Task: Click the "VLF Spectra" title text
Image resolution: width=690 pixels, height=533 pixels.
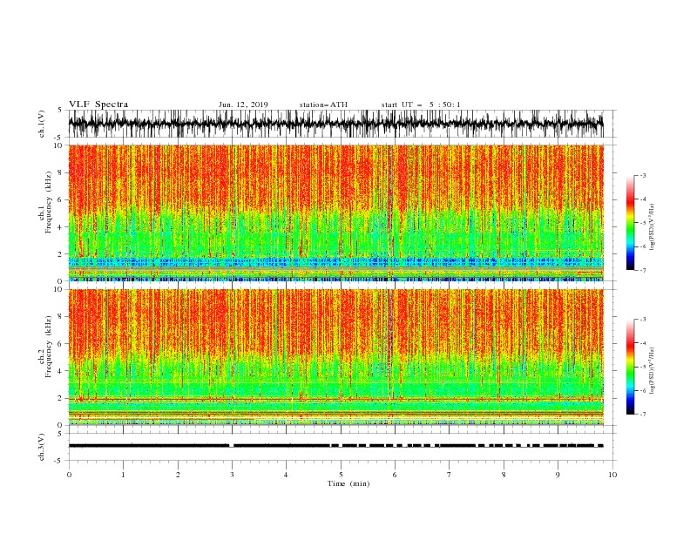Action: click(x=98, y=105)
